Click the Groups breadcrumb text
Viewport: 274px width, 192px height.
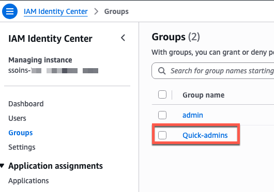click(x=116, y=11)
